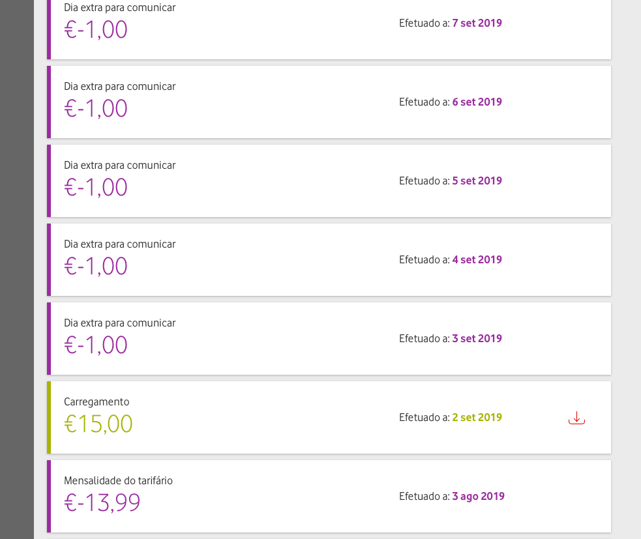Click the €-13,99 amount
Image resolution: width=641 pixels, height=539 pixels.
pyautogui.click(x=102, y=503)
